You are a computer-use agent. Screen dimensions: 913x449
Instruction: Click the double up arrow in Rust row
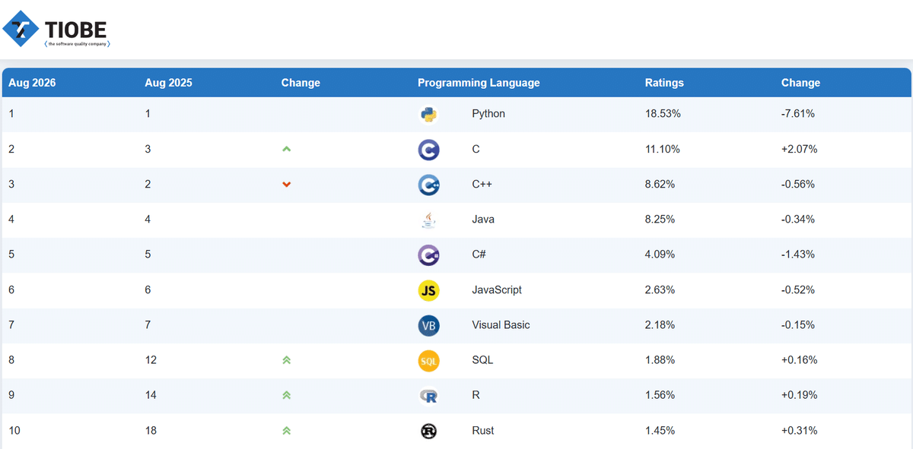coord(286,430)
